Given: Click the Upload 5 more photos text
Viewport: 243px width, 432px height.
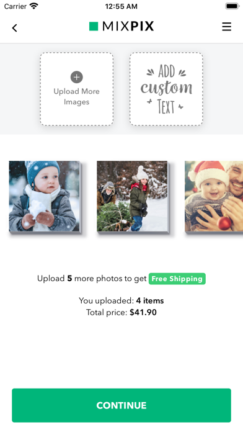Looking at the screenshot, I should pyautogui.click(x=92, y=279).
